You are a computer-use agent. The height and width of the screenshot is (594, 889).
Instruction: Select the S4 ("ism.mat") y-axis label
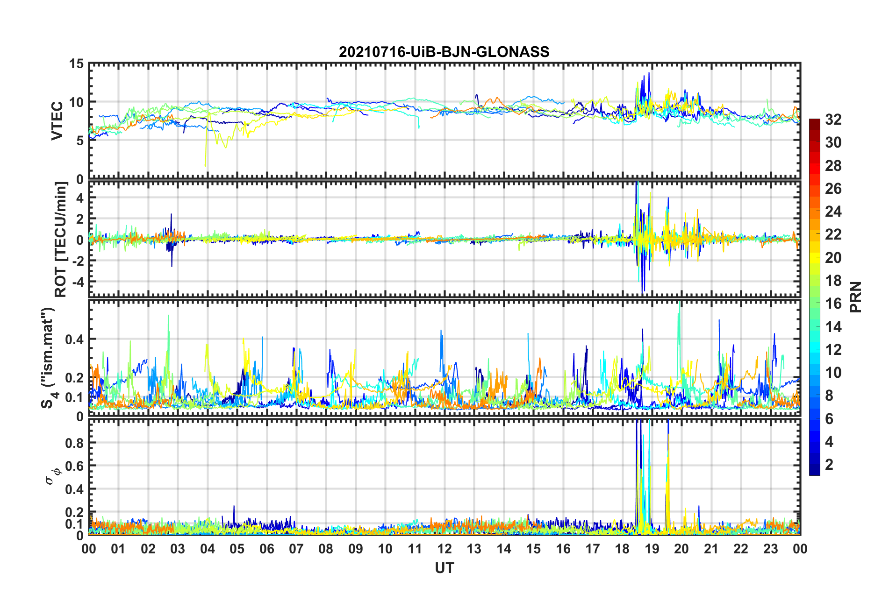pos(49,358)
